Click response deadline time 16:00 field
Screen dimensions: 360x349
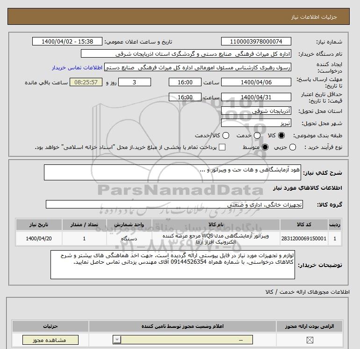(185, 82)
